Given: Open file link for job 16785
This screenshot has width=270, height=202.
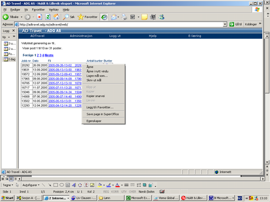Looking at the screenshot, I should (65, 83).
